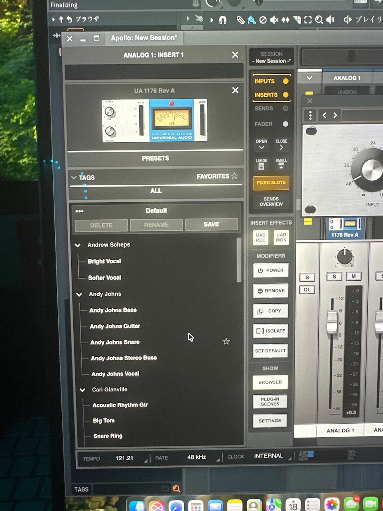The width and height of the screenshot is (383, 511).
Task: Remove UA 1176 Rev A with its X
Action: [235, 90]
